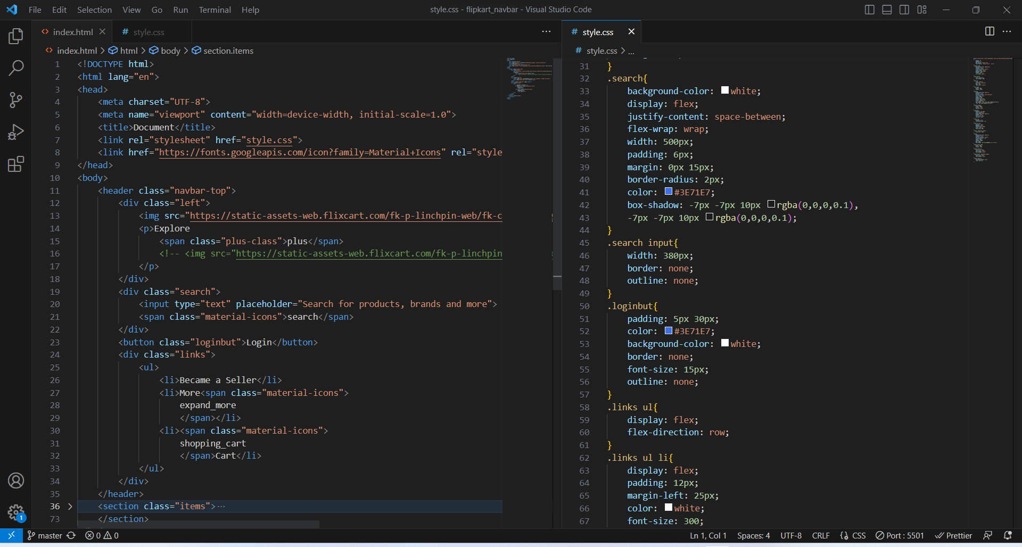Click the Ln 1, Col 1 indicator
This screenshot has height=547, width=1022.
point(708,535)
